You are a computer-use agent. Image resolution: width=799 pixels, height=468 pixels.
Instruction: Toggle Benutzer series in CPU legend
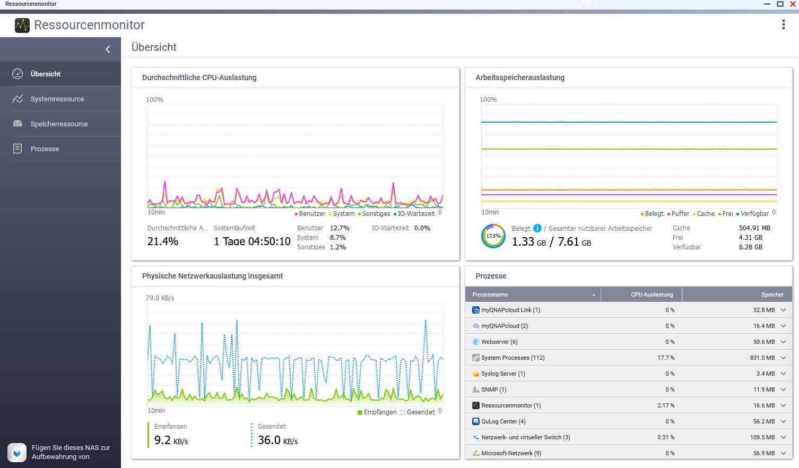(x=310, y=214)
